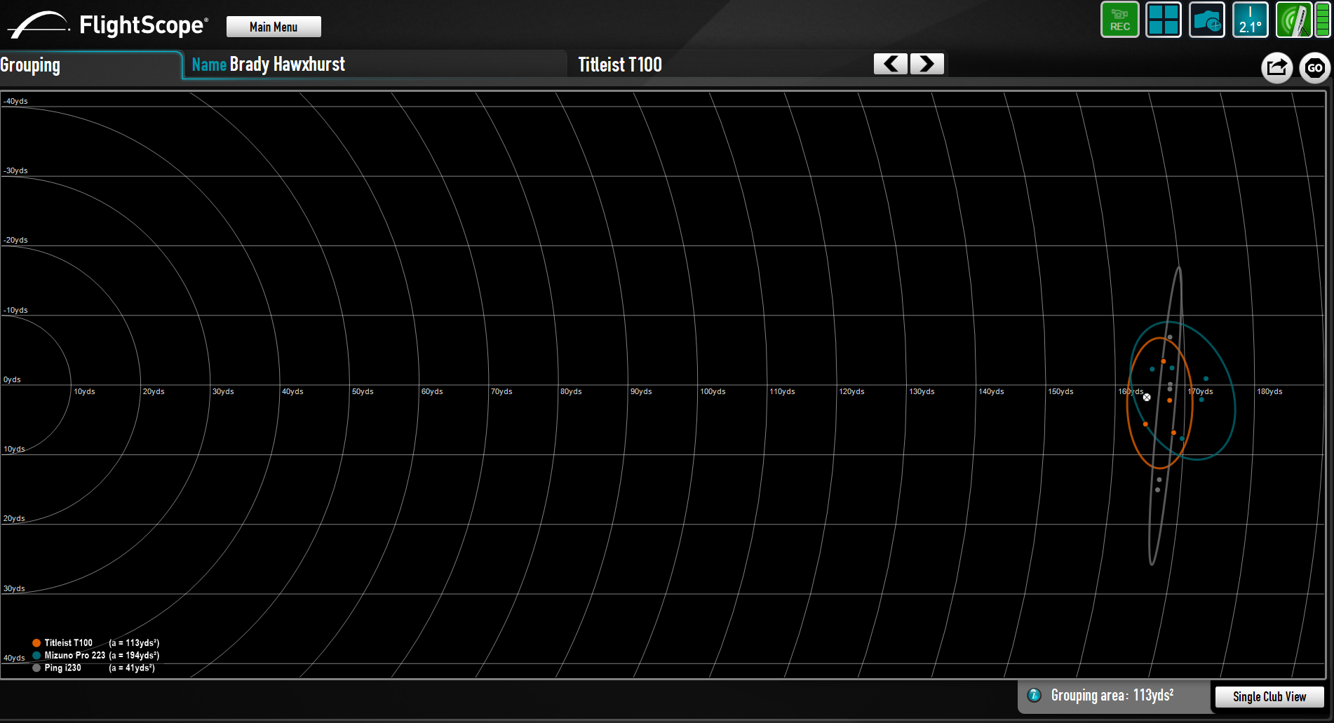Image resolution: width=1334 pixels, height=723 pixels.
Task: Start recording with the REC icon
Action: click(1120, 20)
